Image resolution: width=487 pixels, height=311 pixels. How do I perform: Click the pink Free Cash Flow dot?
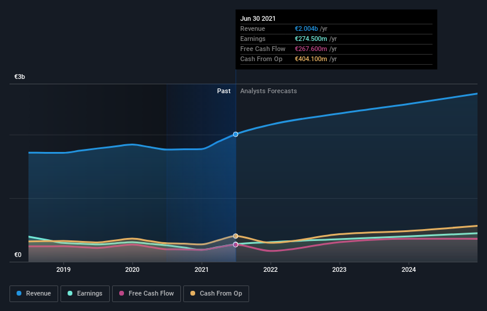click(x=122, y=293)
